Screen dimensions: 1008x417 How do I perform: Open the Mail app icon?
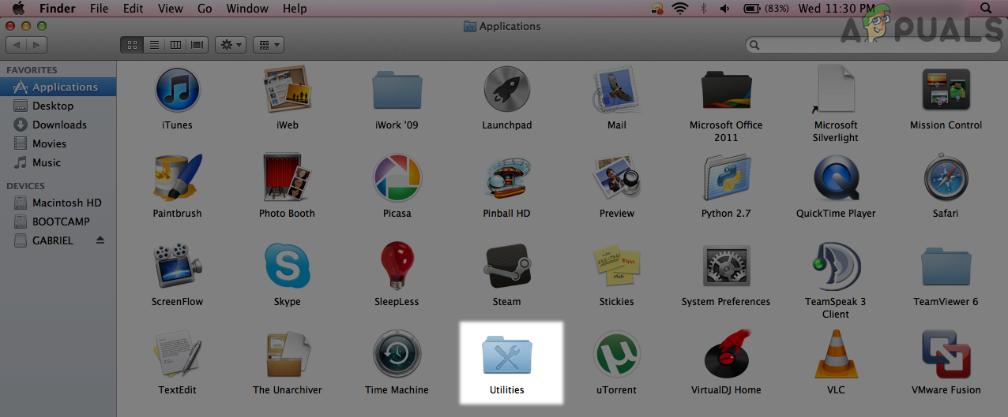coord(616,90)
